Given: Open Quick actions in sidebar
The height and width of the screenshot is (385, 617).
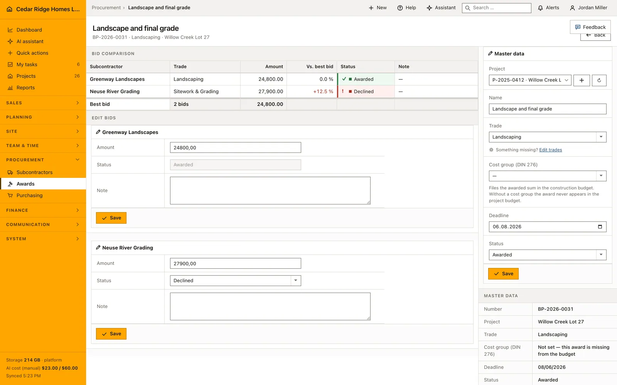Looking at the screenshot, I should pos(43,53).
